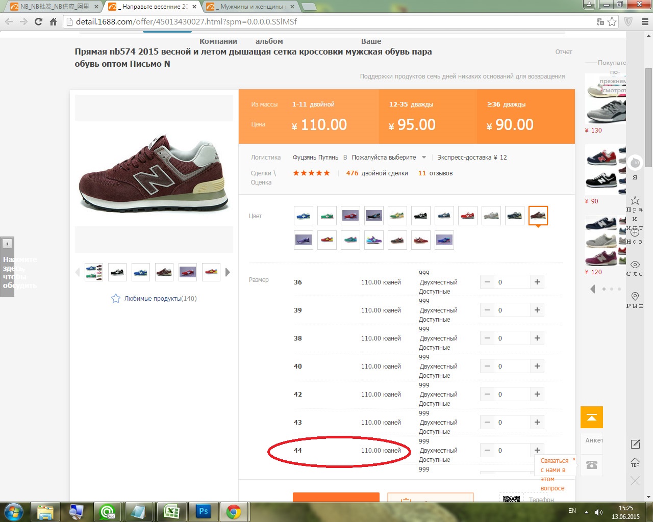
Task: Open file explorer from taskbar
Action: click(45, 511)
